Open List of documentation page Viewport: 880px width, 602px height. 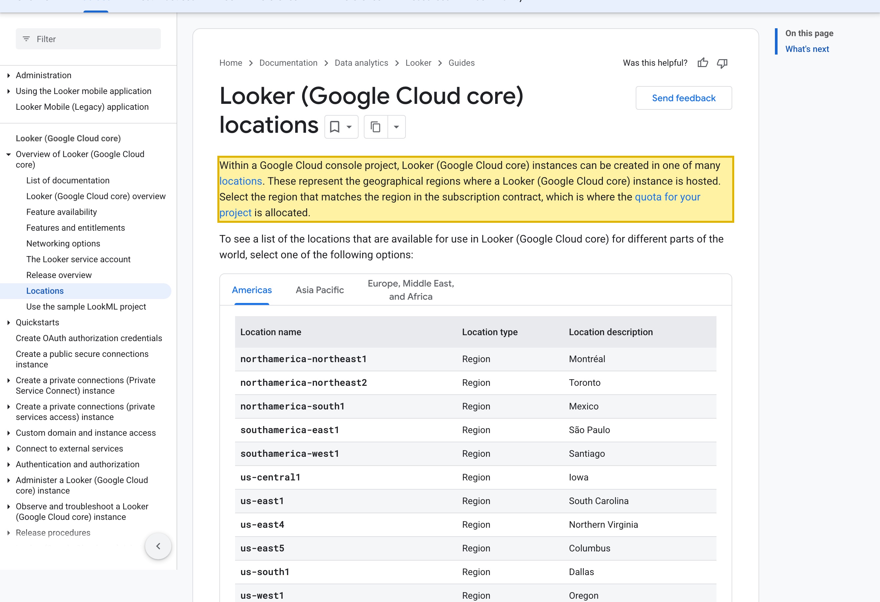click(68, 180)
